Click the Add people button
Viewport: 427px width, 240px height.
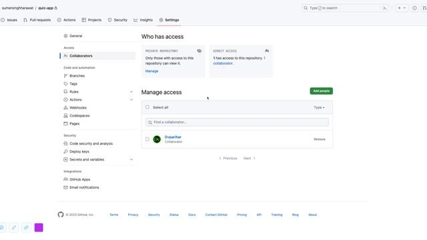321,91
